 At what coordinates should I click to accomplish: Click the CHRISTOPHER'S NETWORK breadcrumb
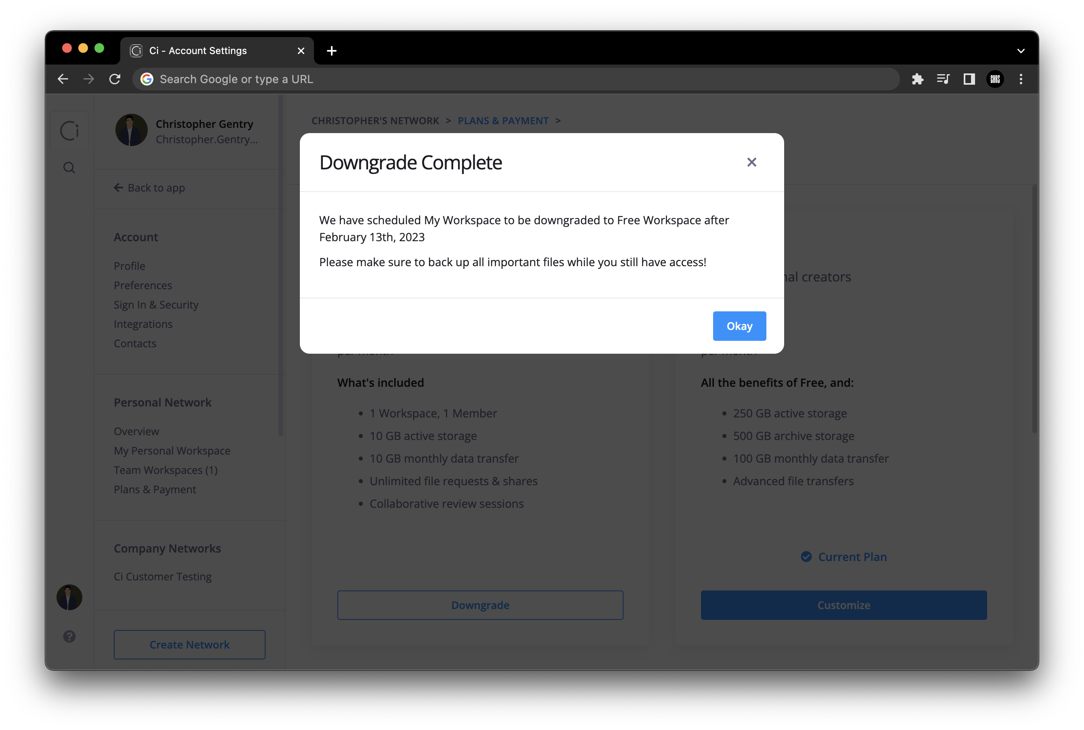point(375,121)
